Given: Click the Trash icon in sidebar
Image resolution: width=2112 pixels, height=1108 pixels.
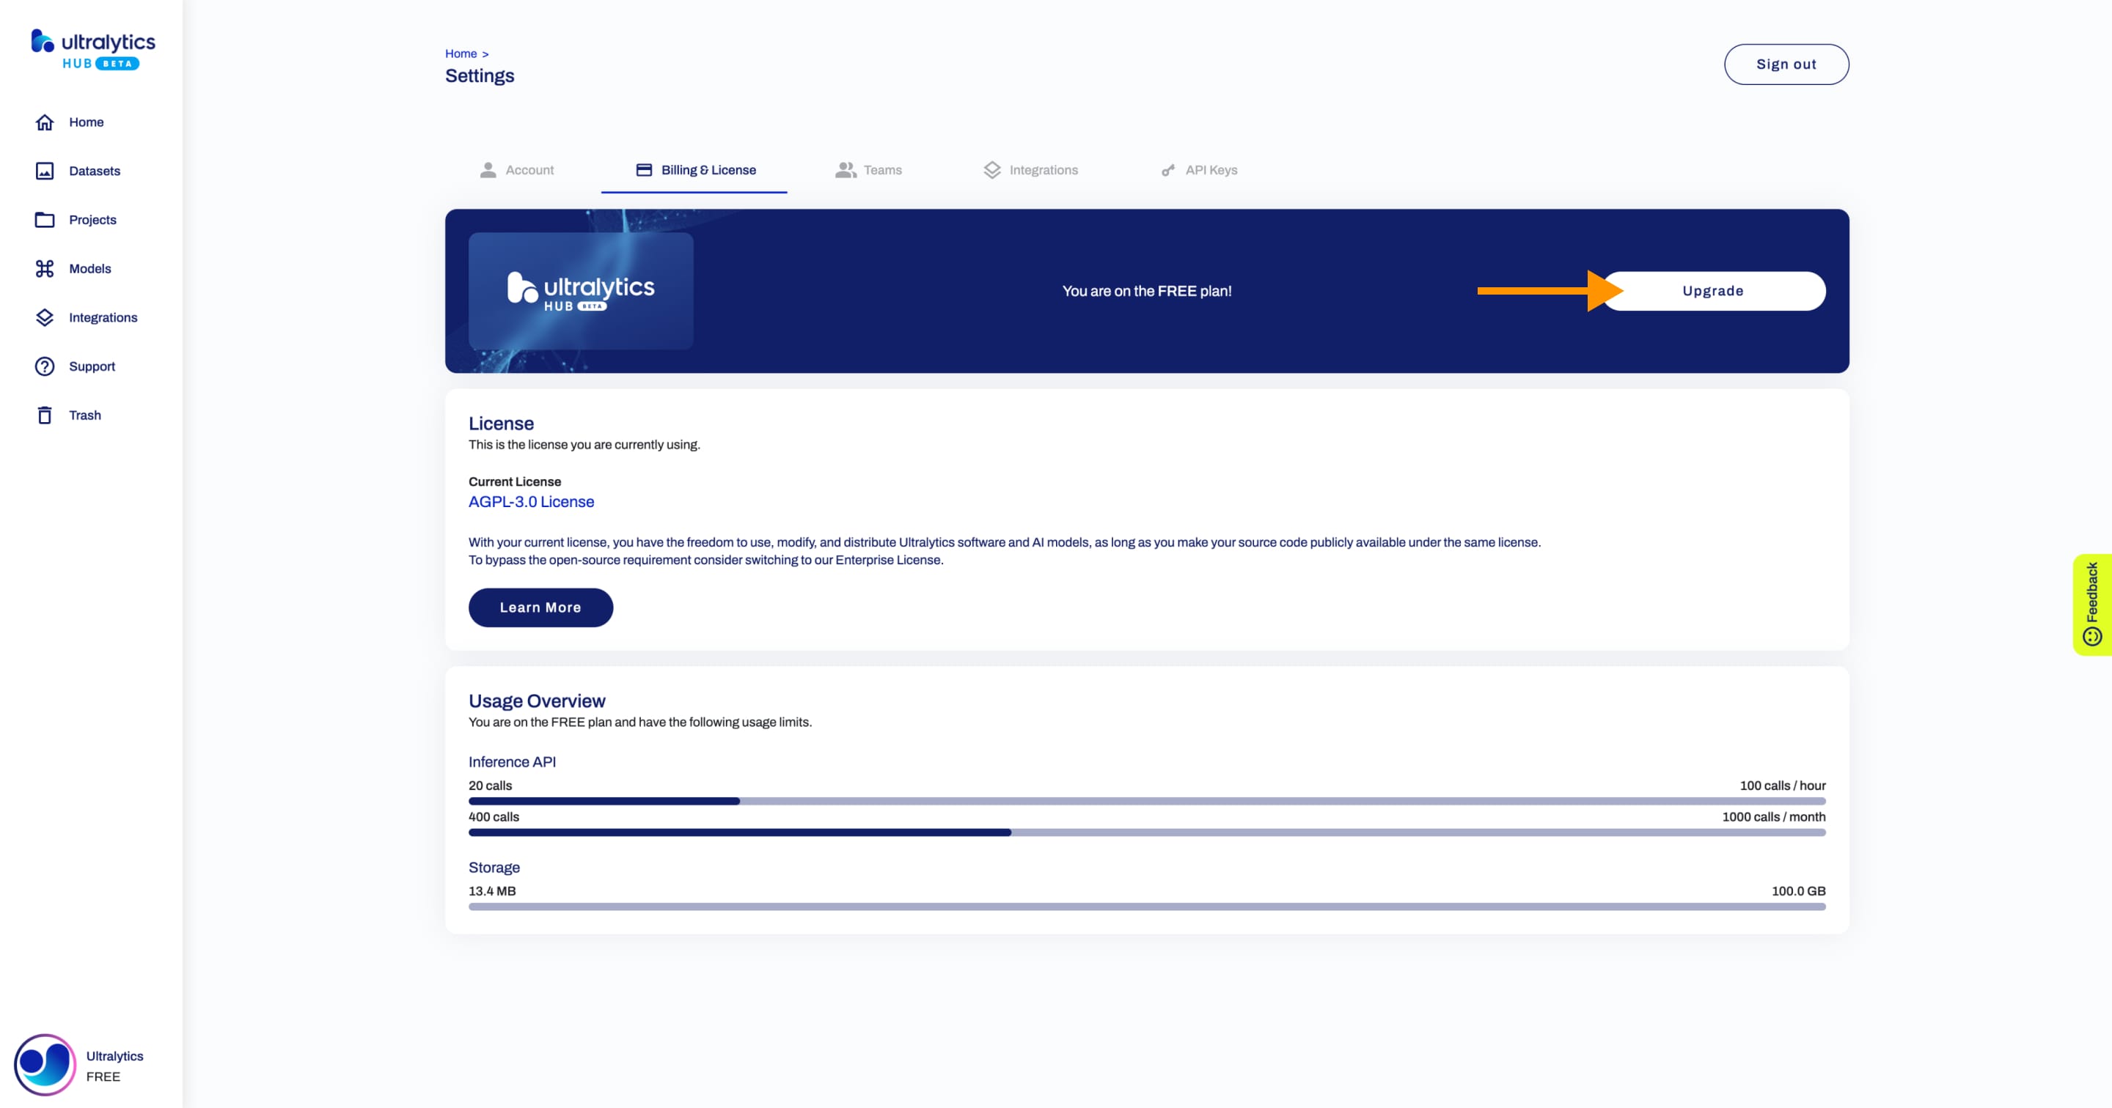Looking at the screenshot, I should [45, 415].
